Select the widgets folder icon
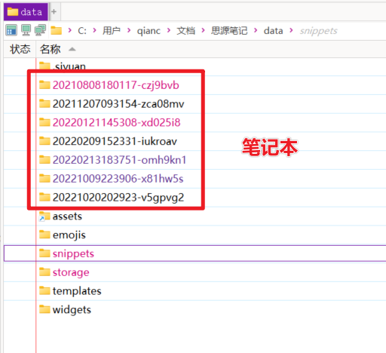This screenshot has width=386, height=353. point(44,309)
